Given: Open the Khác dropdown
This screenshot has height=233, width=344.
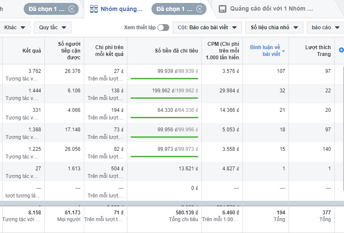Looking at the screenshot, I should tap(15, 28).
